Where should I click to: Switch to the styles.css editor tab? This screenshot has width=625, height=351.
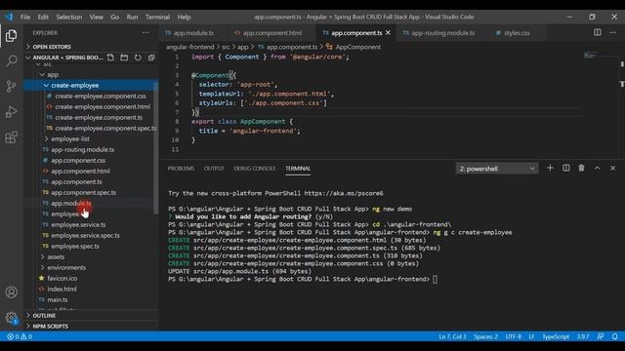pyautogui.click(x=517, y=33)
